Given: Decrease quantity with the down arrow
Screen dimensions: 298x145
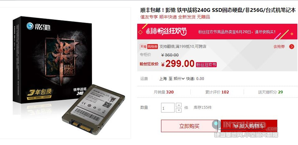Looking at the screenshot, I should click(x=179, y=110).
